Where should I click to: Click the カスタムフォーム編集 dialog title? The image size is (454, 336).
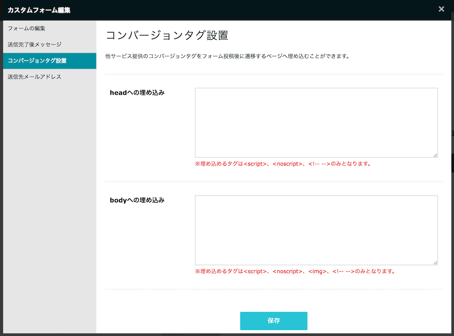click(39, 10)
